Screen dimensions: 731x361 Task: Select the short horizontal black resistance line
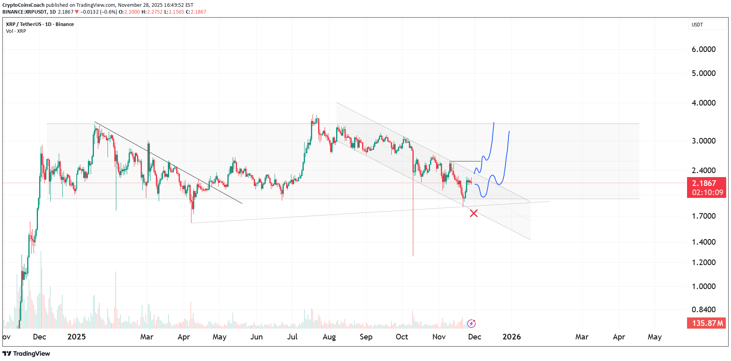[x=465, y=161]
